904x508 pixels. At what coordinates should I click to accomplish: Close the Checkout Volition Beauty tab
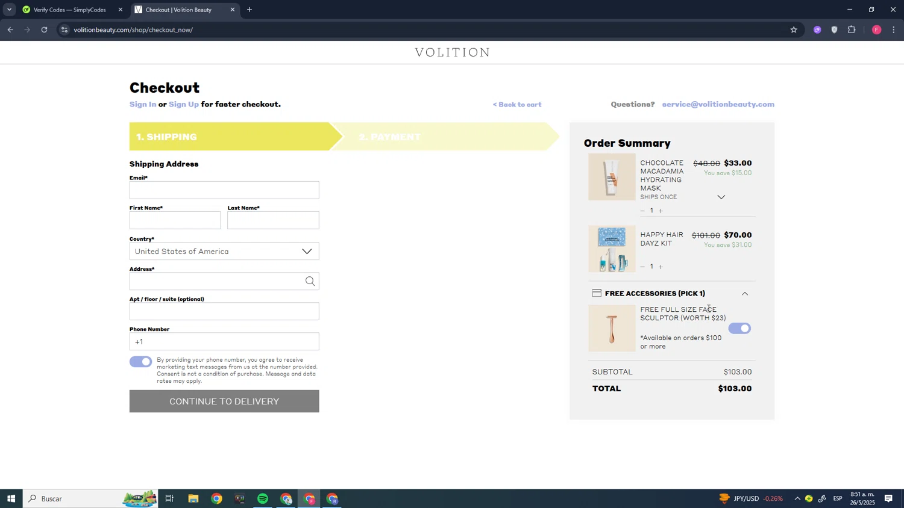pyautogui.click(x=233, y=10)
